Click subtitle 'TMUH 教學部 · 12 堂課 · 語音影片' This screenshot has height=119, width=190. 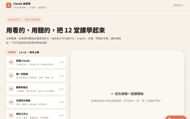coord(30,7)
